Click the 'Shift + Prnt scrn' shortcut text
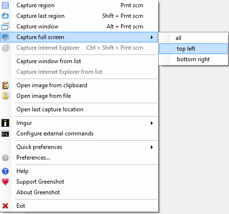229x214 pixels. [122, 16]
